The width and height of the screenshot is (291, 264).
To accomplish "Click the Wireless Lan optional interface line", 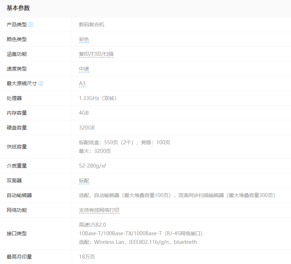I will [138, 242].
